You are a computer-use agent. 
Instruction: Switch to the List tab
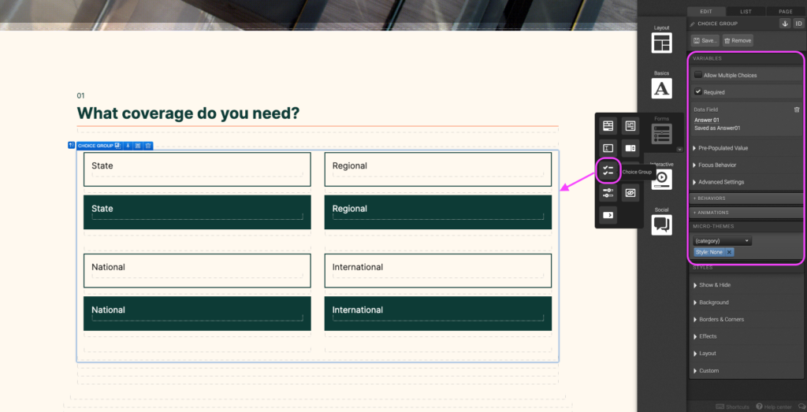pos(745,12)
